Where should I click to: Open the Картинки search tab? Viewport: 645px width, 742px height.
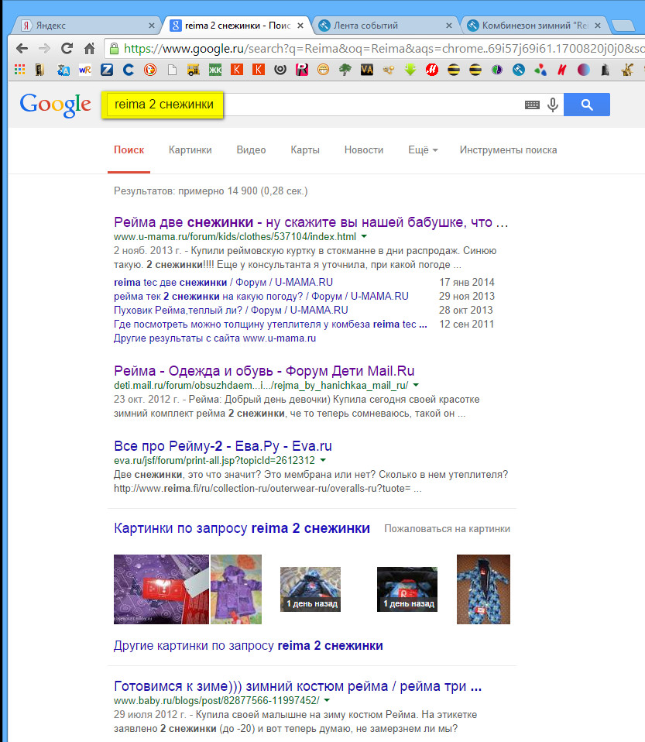click(190, 150)
